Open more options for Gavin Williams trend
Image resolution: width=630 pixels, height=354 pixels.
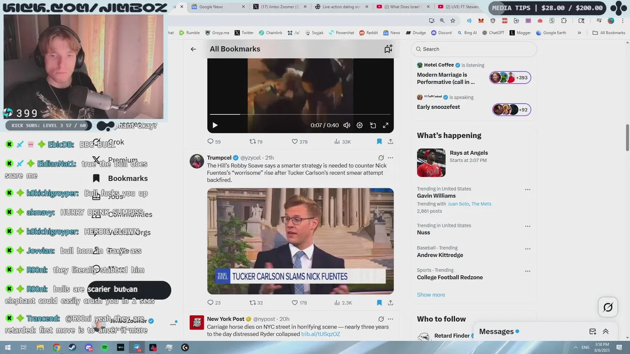528,189
